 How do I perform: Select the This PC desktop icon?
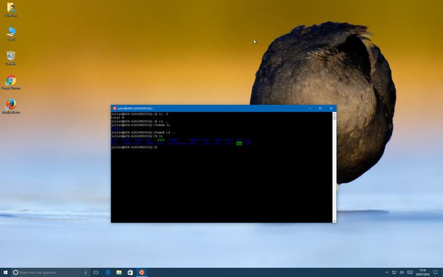point(11,34)
